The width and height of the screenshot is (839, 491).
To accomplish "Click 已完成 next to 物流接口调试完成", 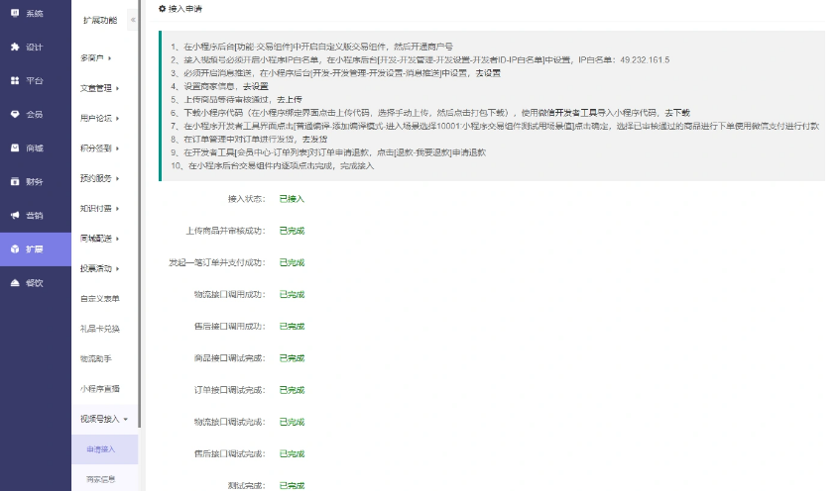I will tap(292, 422).
